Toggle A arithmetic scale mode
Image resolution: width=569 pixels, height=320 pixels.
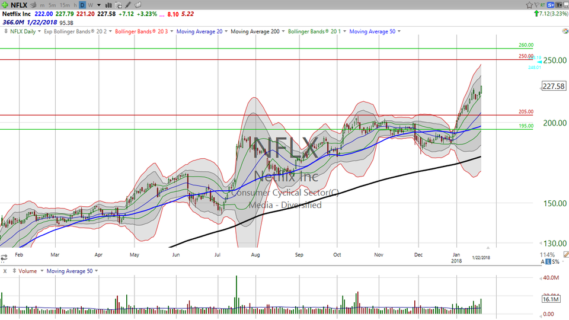543,261
